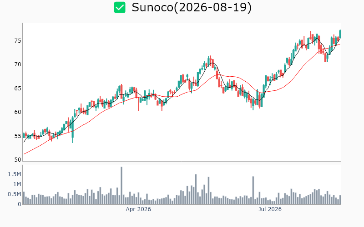Click the 1.5M volume axis label
This screenshot has width=364, height=227.
[15, 174]
